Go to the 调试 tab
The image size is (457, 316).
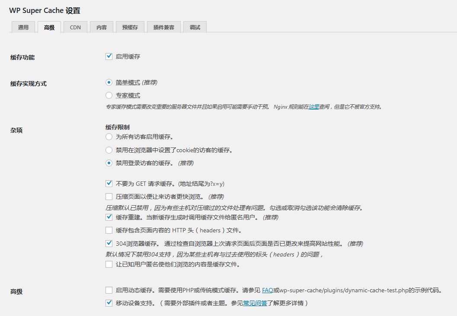coord(195,27)
